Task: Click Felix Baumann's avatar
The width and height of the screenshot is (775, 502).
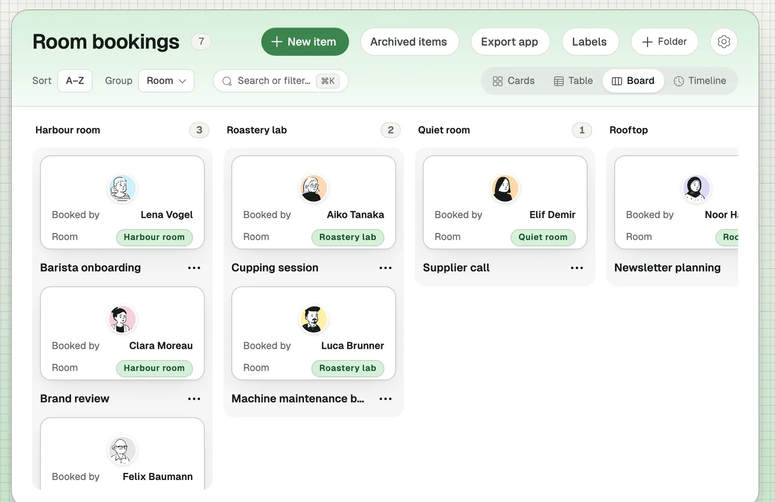Action: (122, 450)
